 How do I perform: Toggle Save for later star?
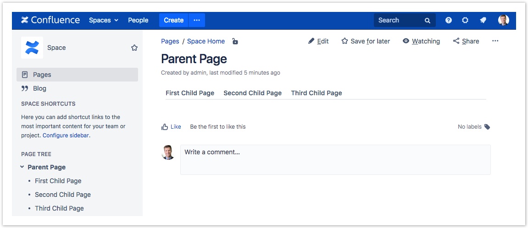pos(366,41)
